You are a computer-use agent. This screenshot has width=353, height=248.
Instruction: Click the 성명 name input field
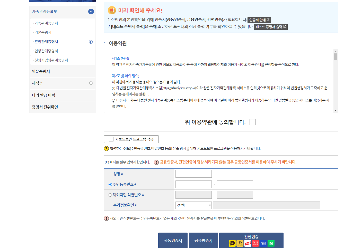pos(193,174)
